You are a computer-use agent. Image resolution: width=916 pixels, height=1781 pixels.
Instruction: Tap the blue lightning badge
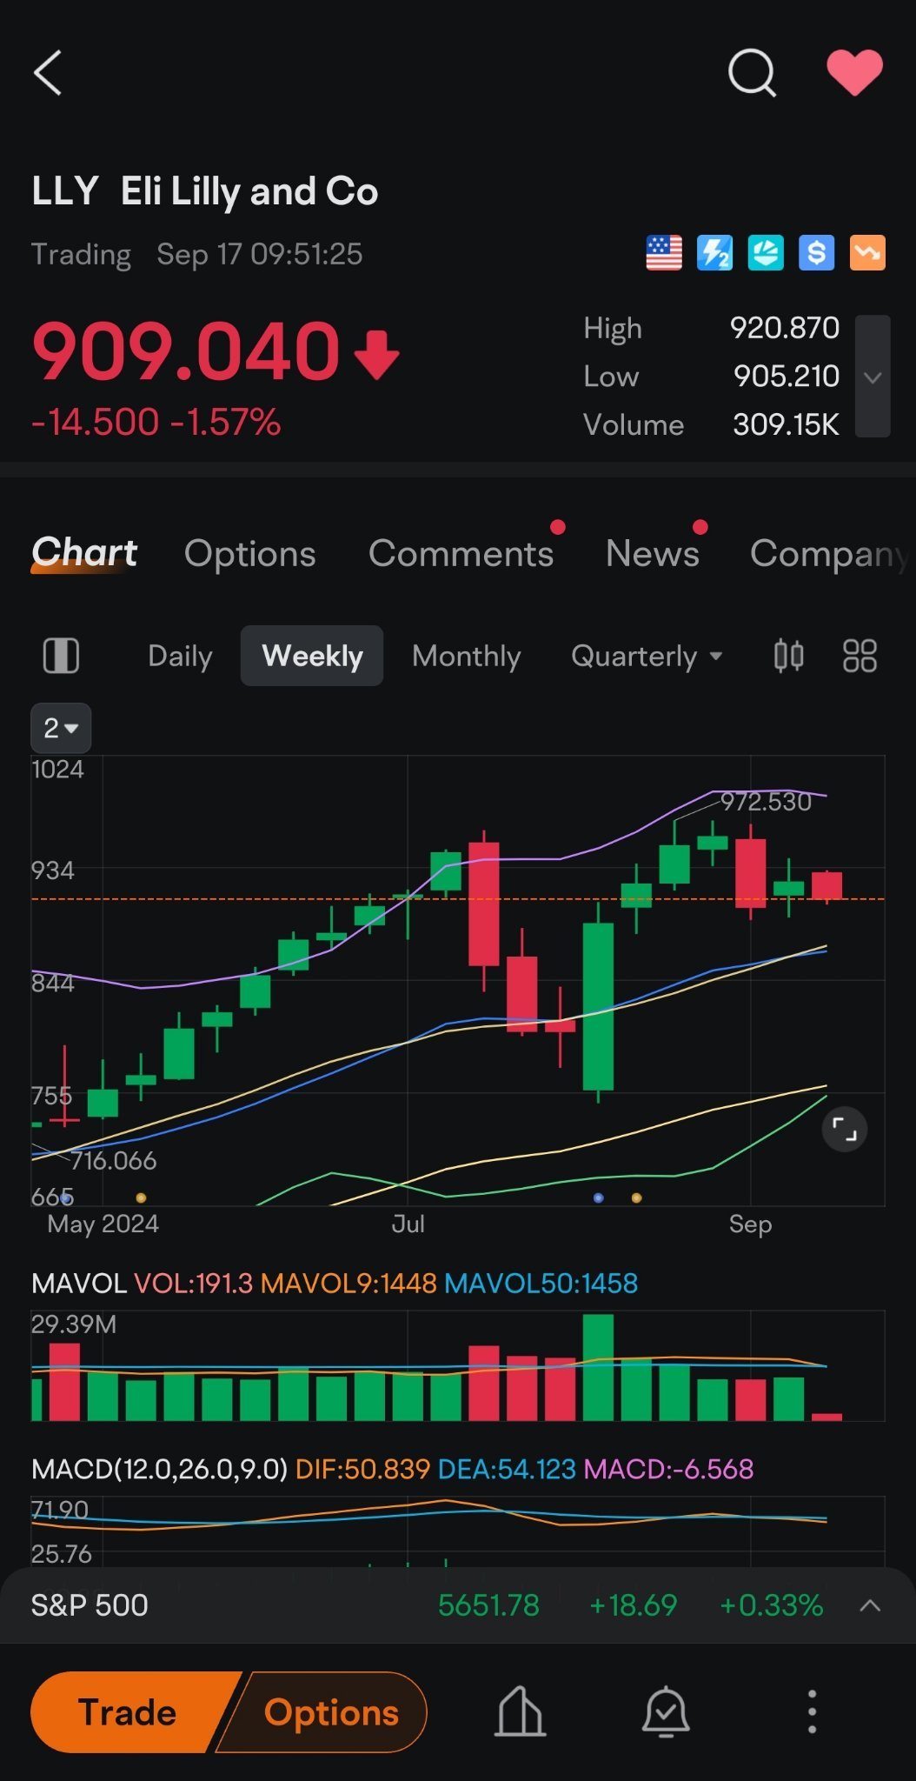(x=714, y=253)
